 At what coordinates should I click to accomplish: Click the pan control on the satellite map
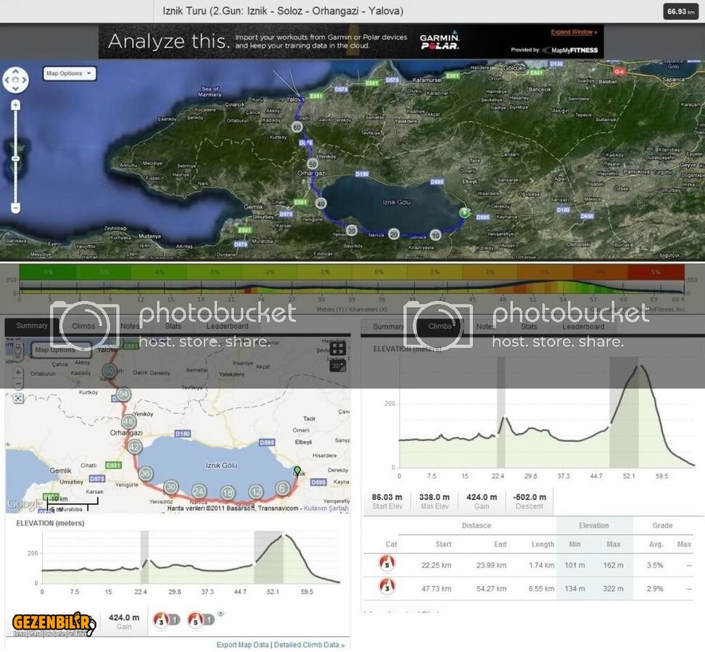[x=16, y=80]
